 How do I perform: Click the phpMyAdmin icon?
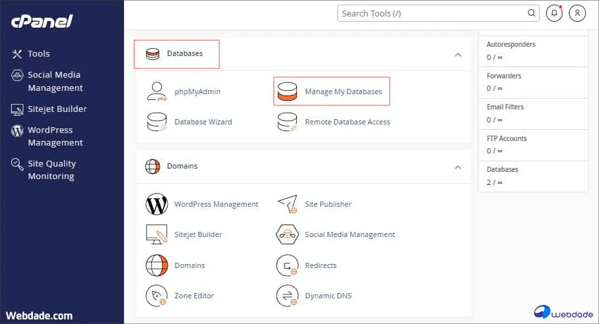[x=157, y=92]
